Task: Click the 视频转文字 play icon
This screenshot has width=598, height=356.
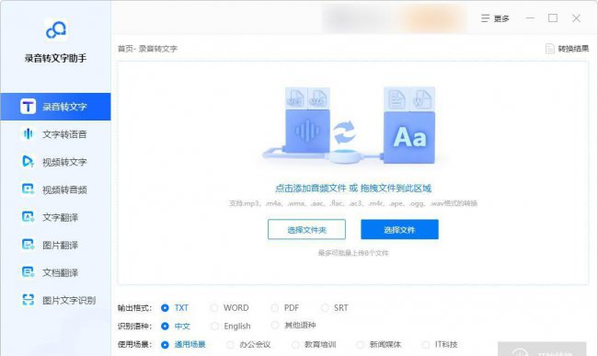Action: tap(28, 161)
